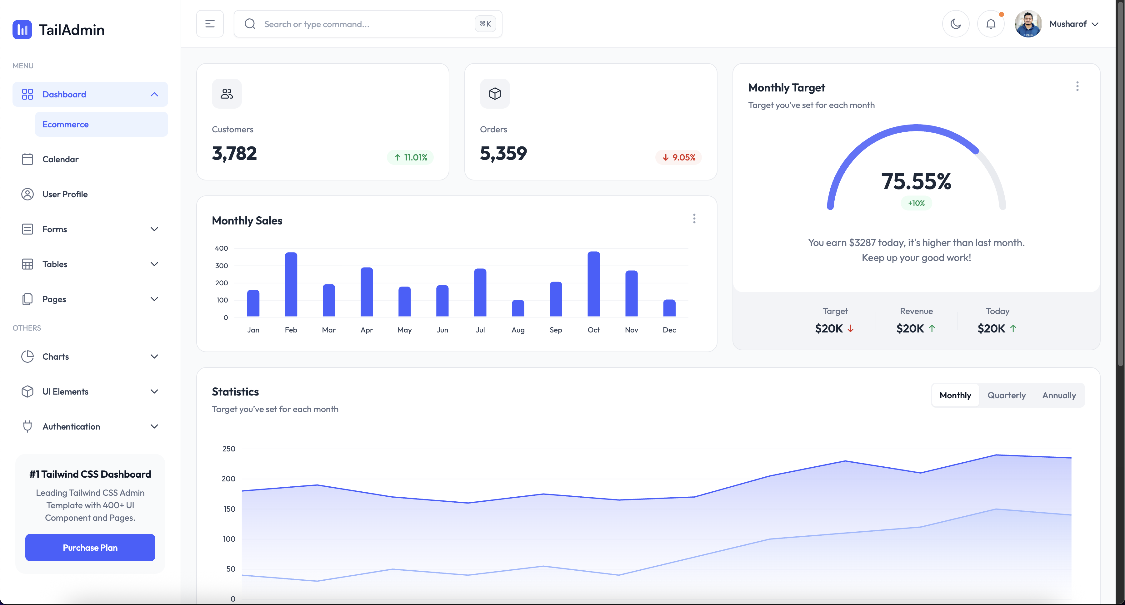The image size is (1125, 605).
Task: Open the Calendar menu item
Action: (90, 159)
